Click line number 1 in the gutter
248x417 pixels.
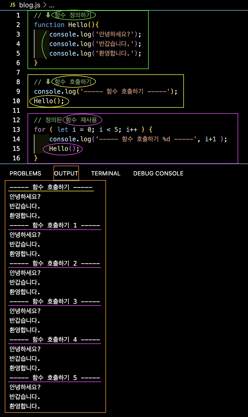18,15
